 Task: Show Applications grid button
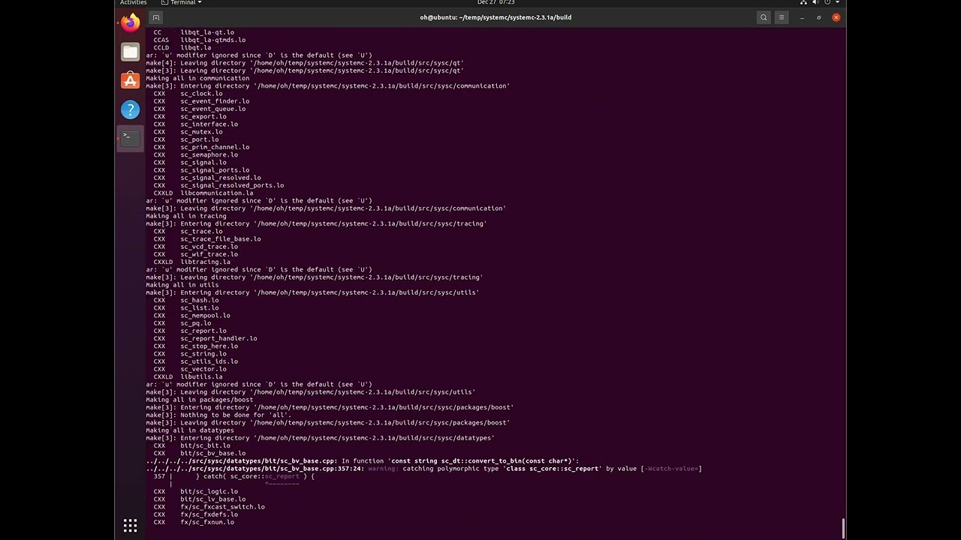[130, 526]
